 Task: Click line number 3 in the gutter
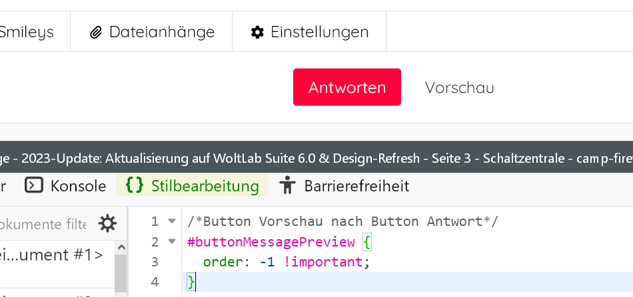pyautogui.click(x=155, y=262)
